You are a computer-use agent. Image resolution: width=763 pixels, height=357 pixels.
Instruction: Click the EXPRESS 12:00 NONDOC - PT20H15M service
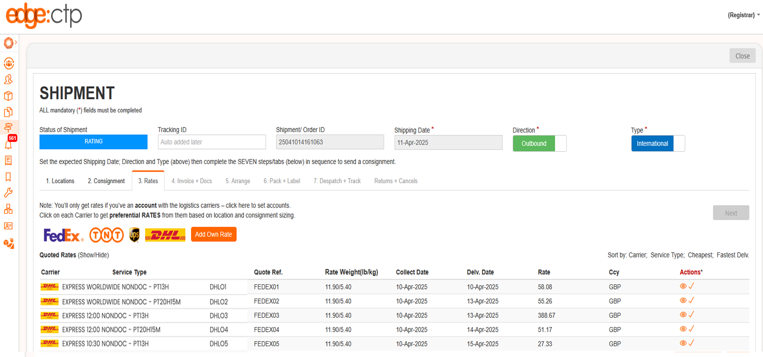(x=111, y=330)
